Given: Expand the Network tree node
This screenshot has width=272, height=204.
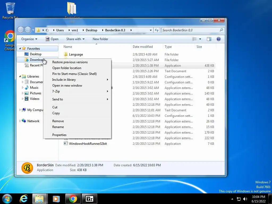Looking at the screenshot, I should click(20, 121).
